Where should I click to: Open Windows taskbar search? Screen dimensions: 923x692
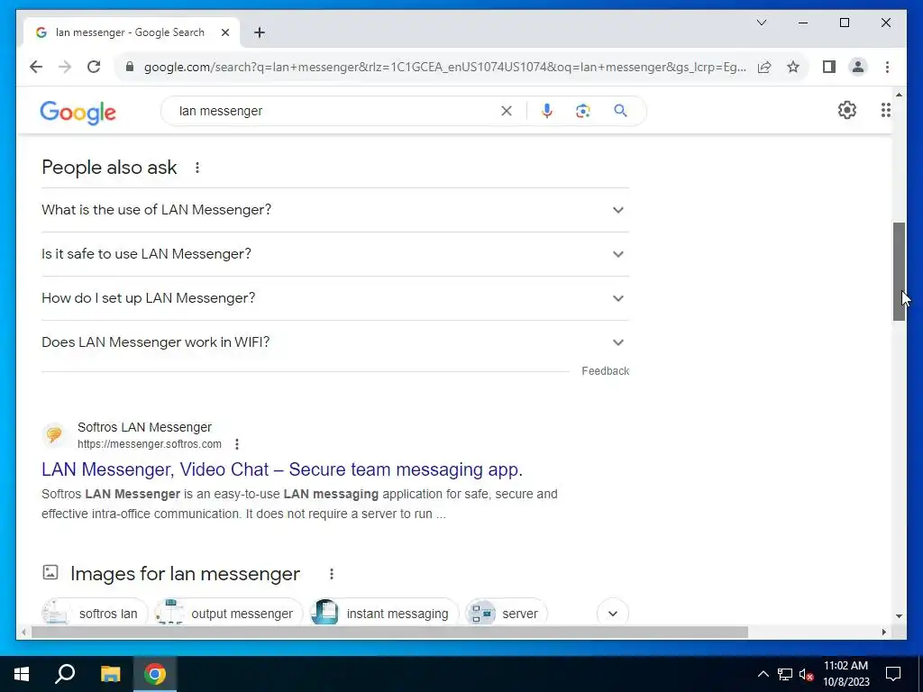(65, 674)
